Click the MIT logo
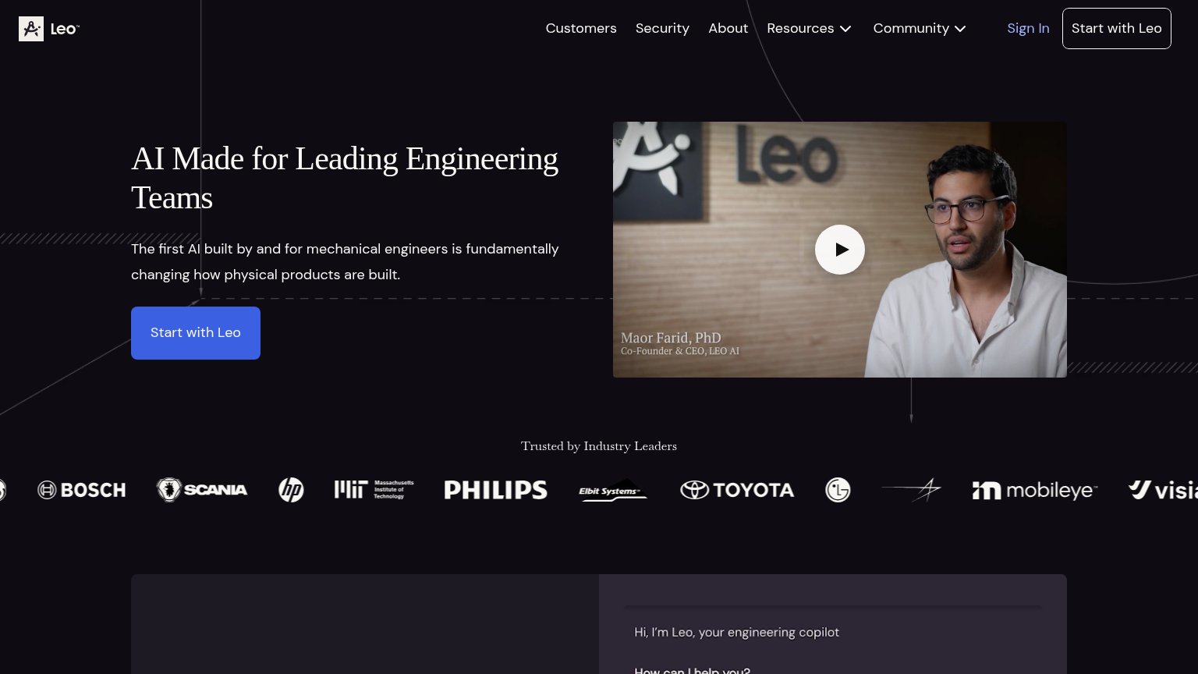Image resolution: width=1198 pixels, height=674 pixels. click(374, 490)
